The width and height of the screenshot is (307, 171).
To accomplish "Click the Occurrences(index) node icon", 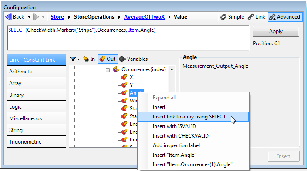I will [116, 69].
